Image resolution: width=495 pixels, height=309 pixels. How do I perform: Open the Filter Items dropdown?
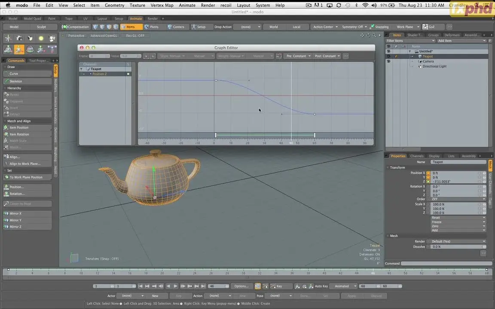pos(410,41)
